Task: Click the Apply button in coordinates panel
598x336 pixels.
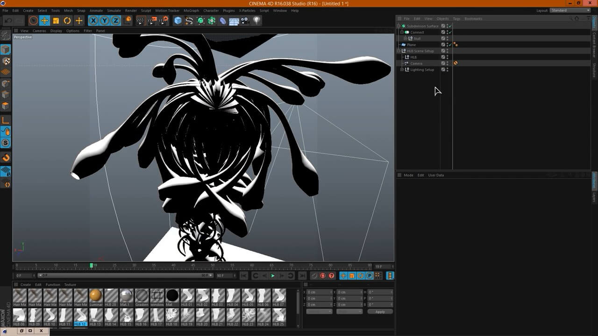Action: pos(380,311)
